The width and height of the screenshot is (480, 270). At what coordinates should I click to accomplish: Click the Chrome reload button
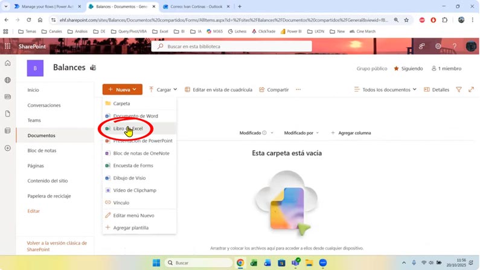29,20
